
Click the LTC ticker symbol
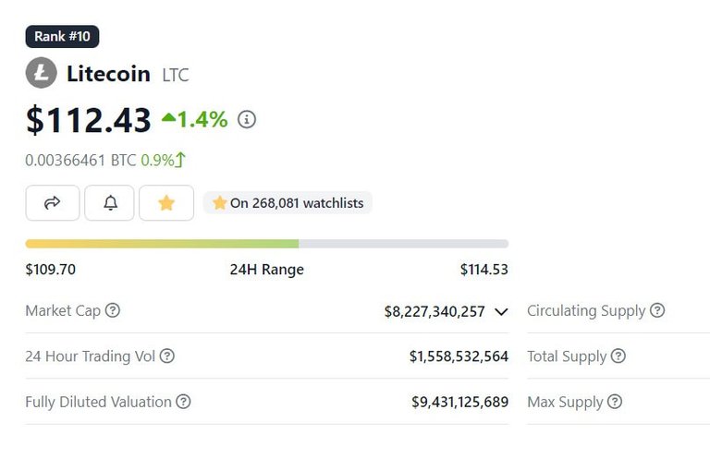click(175, 75)
